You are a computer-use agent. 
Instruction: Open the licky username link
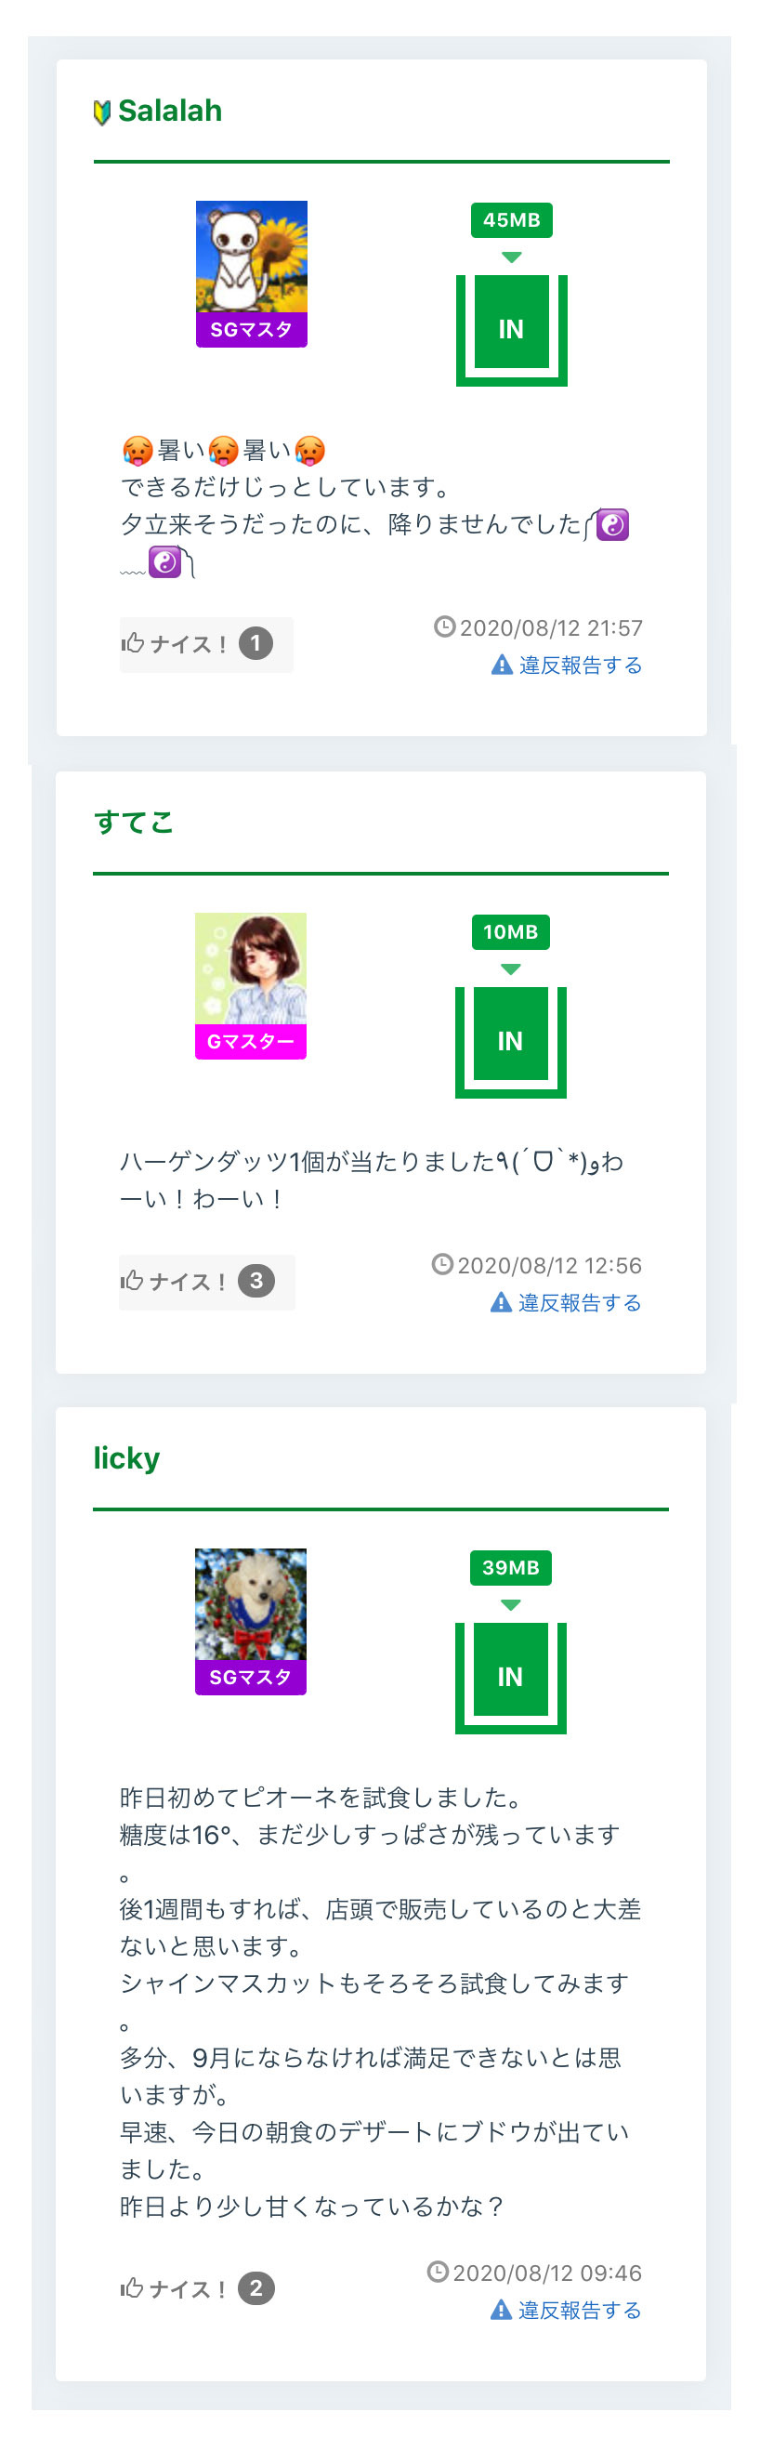tap(126, 1457)
